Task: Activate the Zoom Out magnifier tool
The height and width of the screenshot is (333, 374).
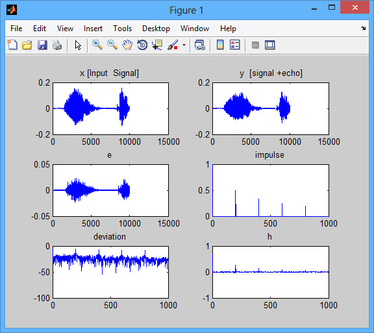Action: [x=112, y=45]
